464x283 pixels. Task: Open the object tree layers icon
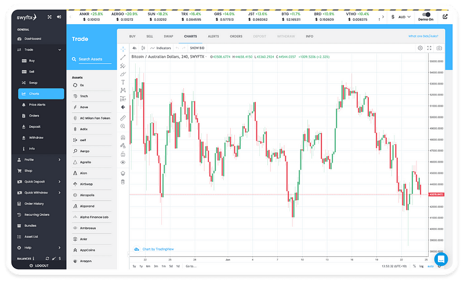123,174
